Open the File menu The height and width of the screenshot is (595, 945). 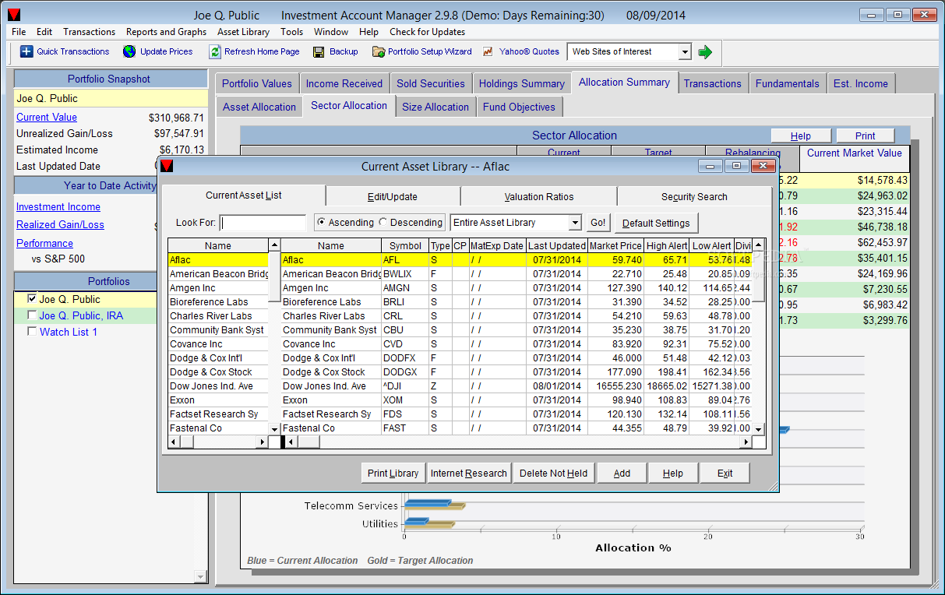(x=19, y=32)
